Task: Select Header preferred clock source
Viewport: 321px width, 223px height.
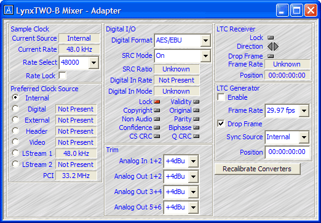Action: coord(15,131)
